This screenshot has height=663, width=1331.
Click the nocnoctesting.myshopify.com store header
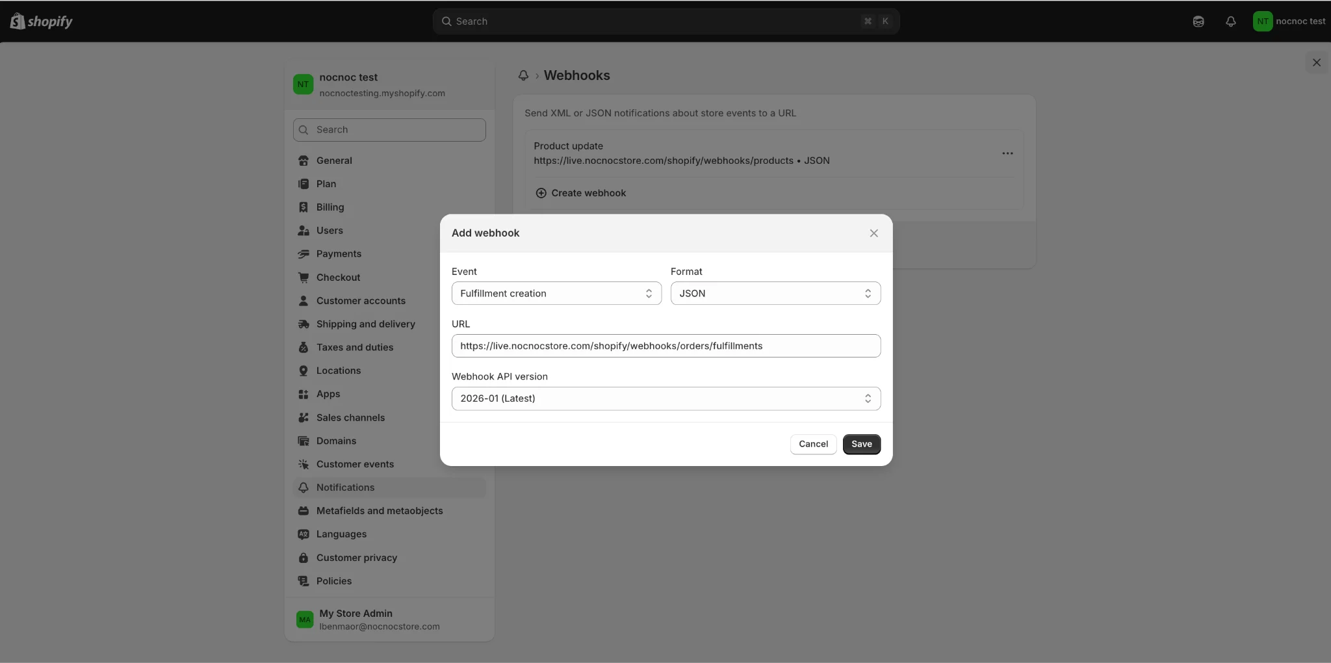[x=389, y=84]
